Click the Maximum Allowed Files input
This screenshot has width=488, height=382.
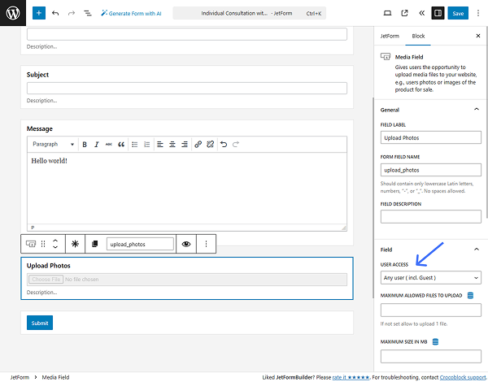click(x=431, y=310)
